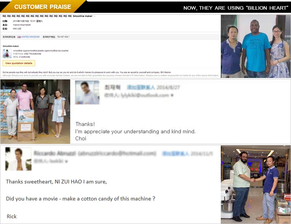Screen dimensions: 291x224
Task: Select the 'Thanks!' line in Choi's message
Action: point(85,124)
